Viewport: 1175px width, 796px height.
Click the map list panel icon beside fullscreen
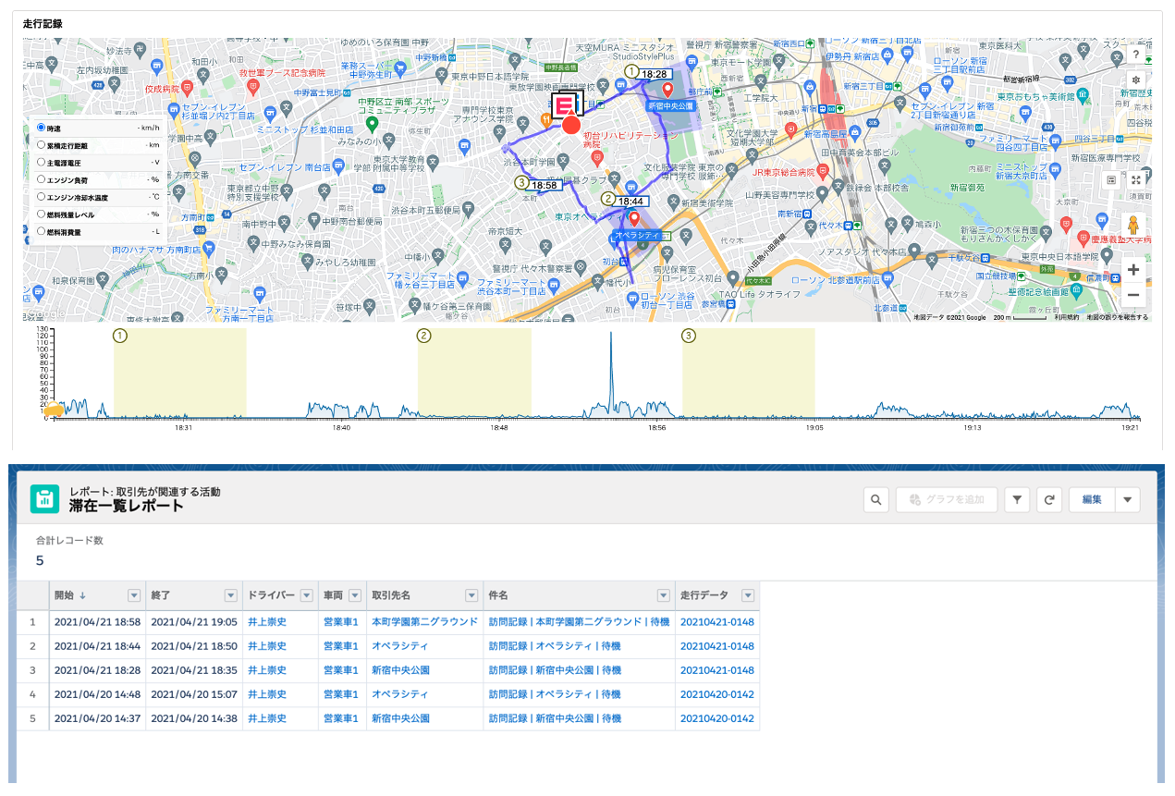point(1112,180)
